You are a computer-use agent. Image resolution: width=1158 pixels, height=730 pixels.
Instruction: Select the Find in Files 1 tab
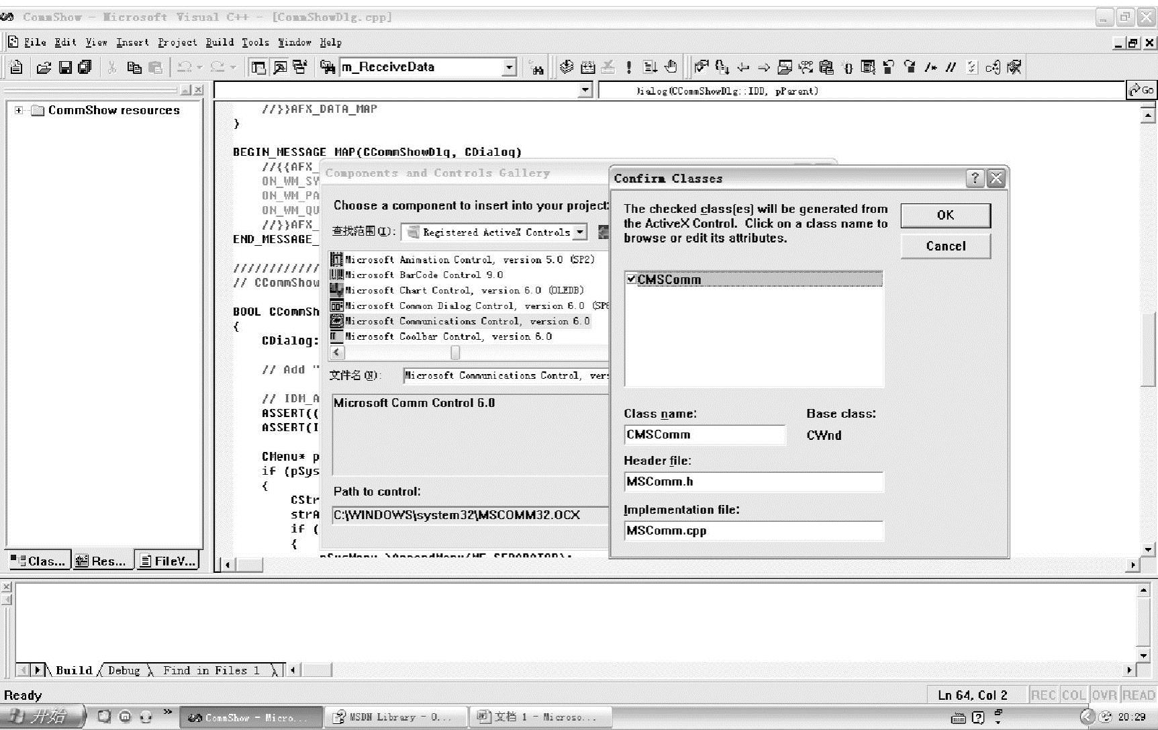211,670
